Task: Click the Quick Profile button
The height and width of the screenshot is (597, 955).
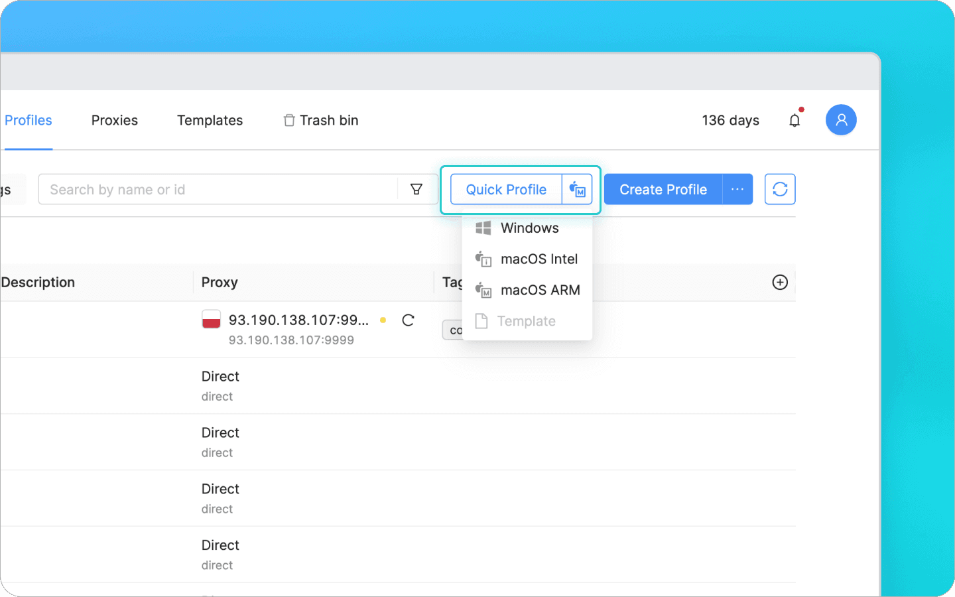Action: coord(506,190)
